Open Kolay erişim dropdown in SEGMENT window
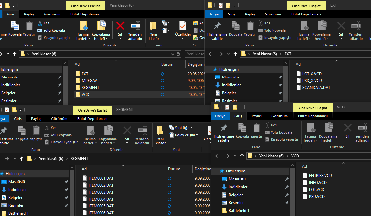The height and width of the screenshot is (216, 371). (183, 135)
